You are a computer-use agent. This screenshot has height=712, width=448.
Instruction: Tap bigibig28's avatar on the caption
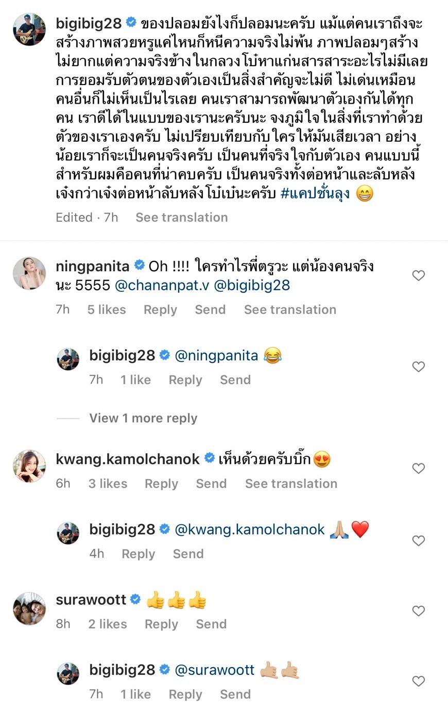coord(29,30)
